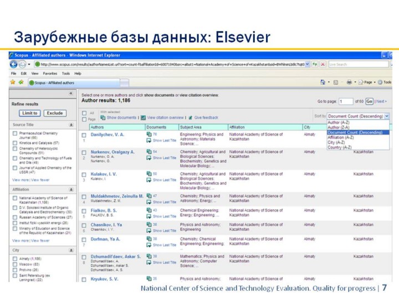Viewport: 399px width, 299px height.
Task: Click the Go to page number field
Action: coord(346,101)
